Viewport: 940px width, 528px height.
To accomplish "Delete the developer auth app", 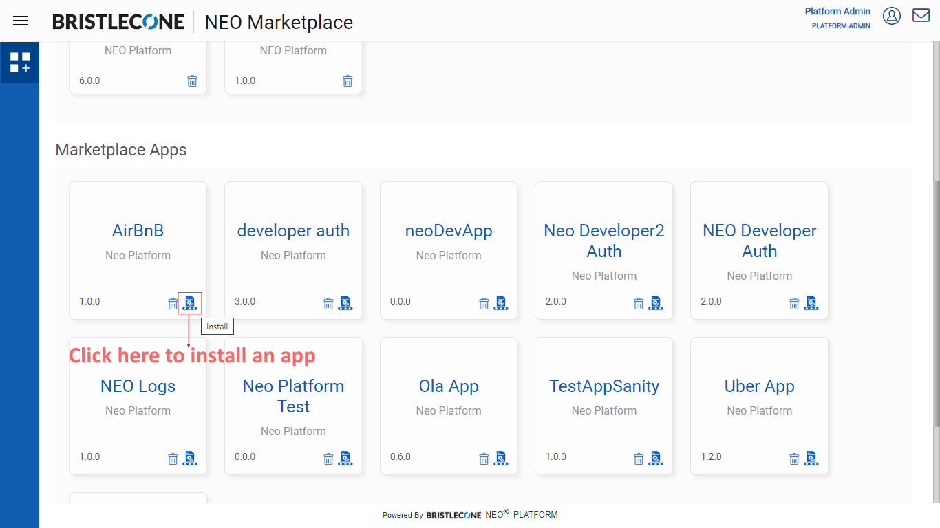I will pyautogui.click(x=328, y=303).
